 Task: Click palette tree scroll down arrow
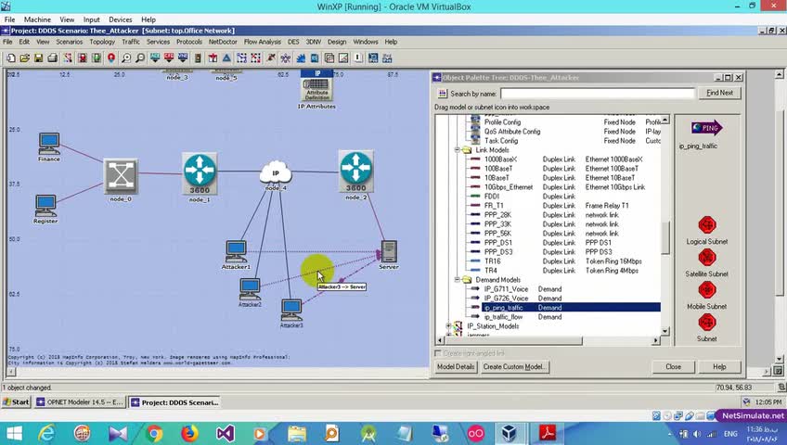coord(665,331)
